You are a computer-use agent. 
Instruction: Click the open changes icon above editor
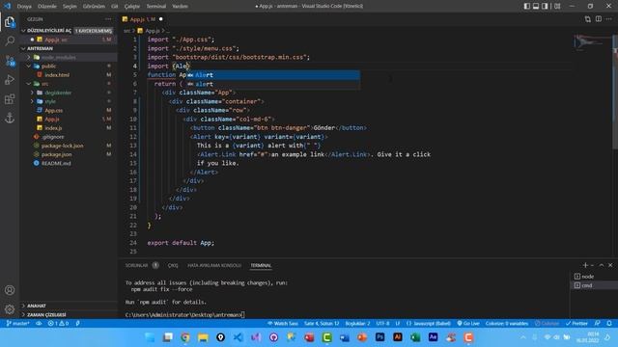click(588, 19)
